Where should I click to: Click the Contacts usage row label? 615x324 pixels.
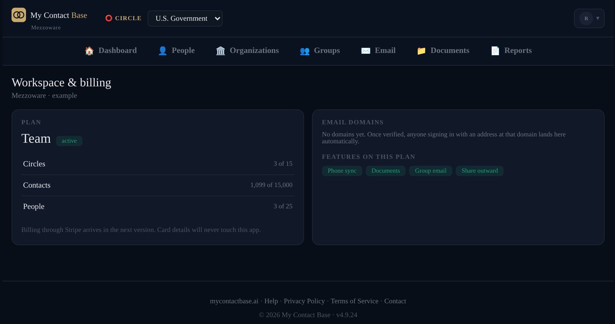[x=37, y=185]
